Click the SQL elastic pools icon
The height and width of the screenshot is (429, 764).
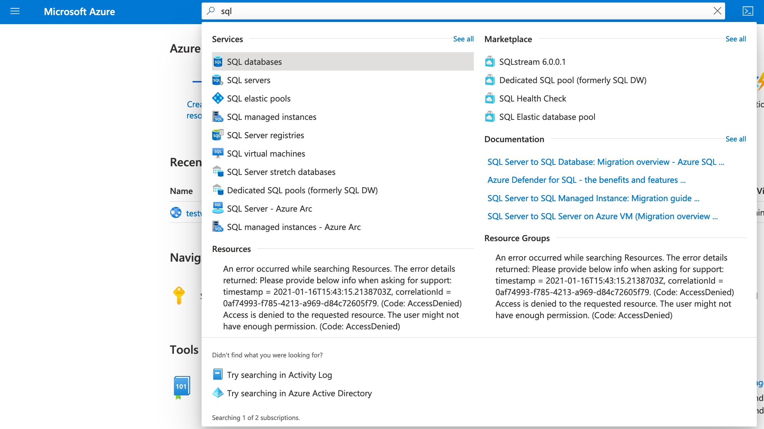[217, 99]
